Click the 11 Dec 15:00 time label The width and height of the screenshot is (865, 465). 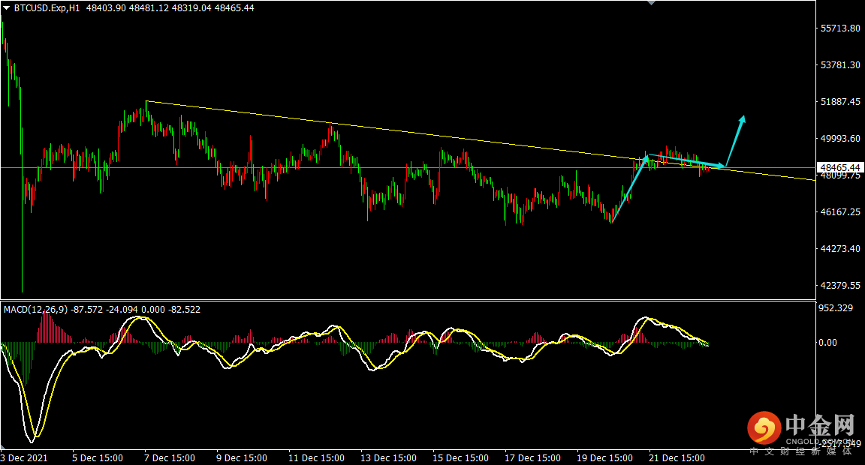317,457
